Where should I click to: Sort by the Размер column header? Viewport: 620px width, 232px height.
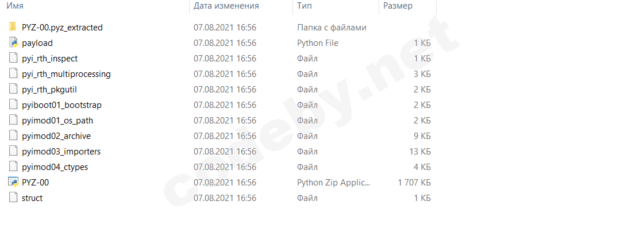click(x=398, y=6)
